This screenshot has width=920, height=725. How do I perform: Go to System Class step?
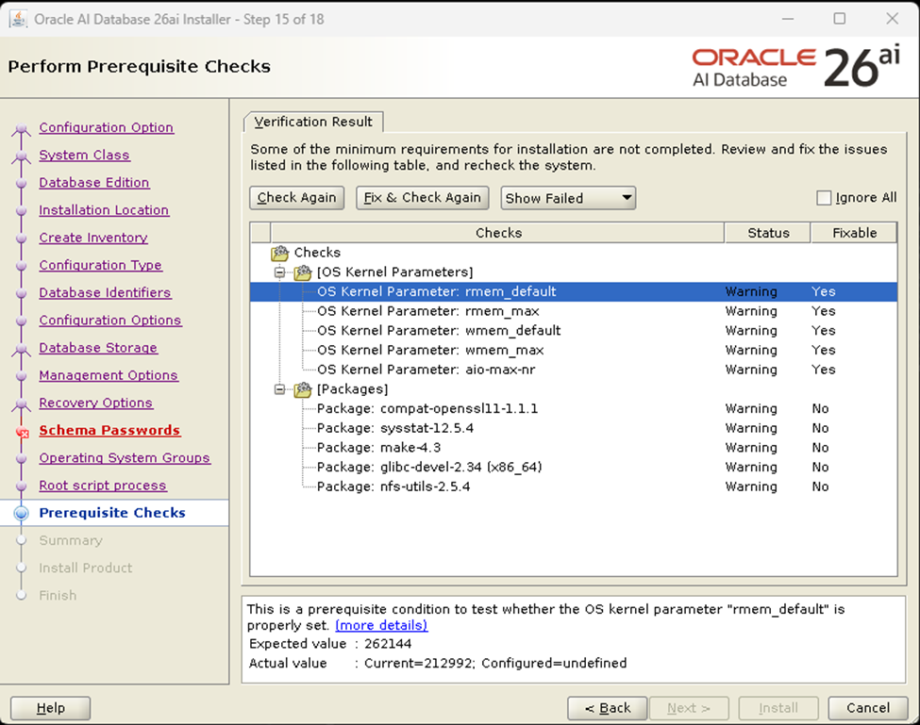pos(85,155)
